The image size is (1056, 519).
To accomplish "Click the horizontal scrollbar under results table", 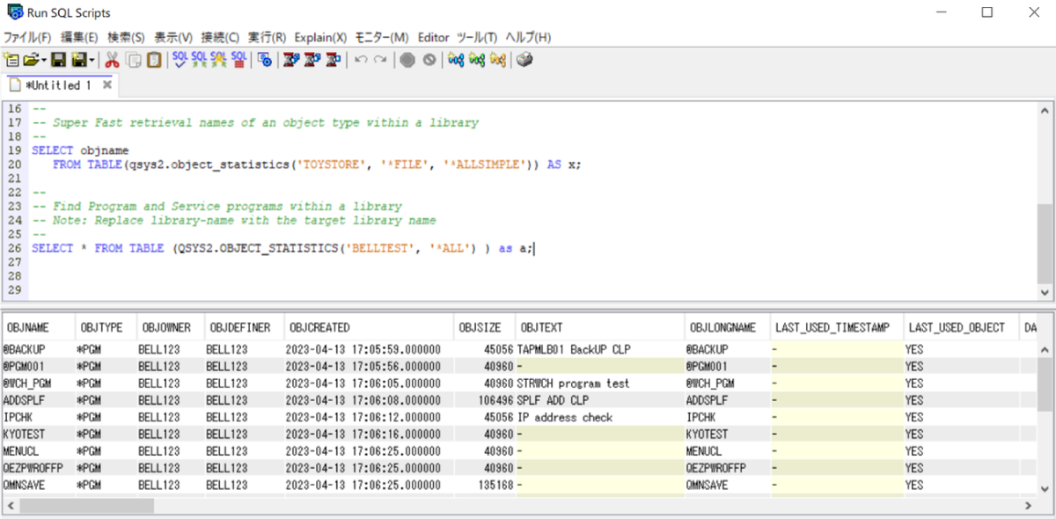I will point(86,506).
